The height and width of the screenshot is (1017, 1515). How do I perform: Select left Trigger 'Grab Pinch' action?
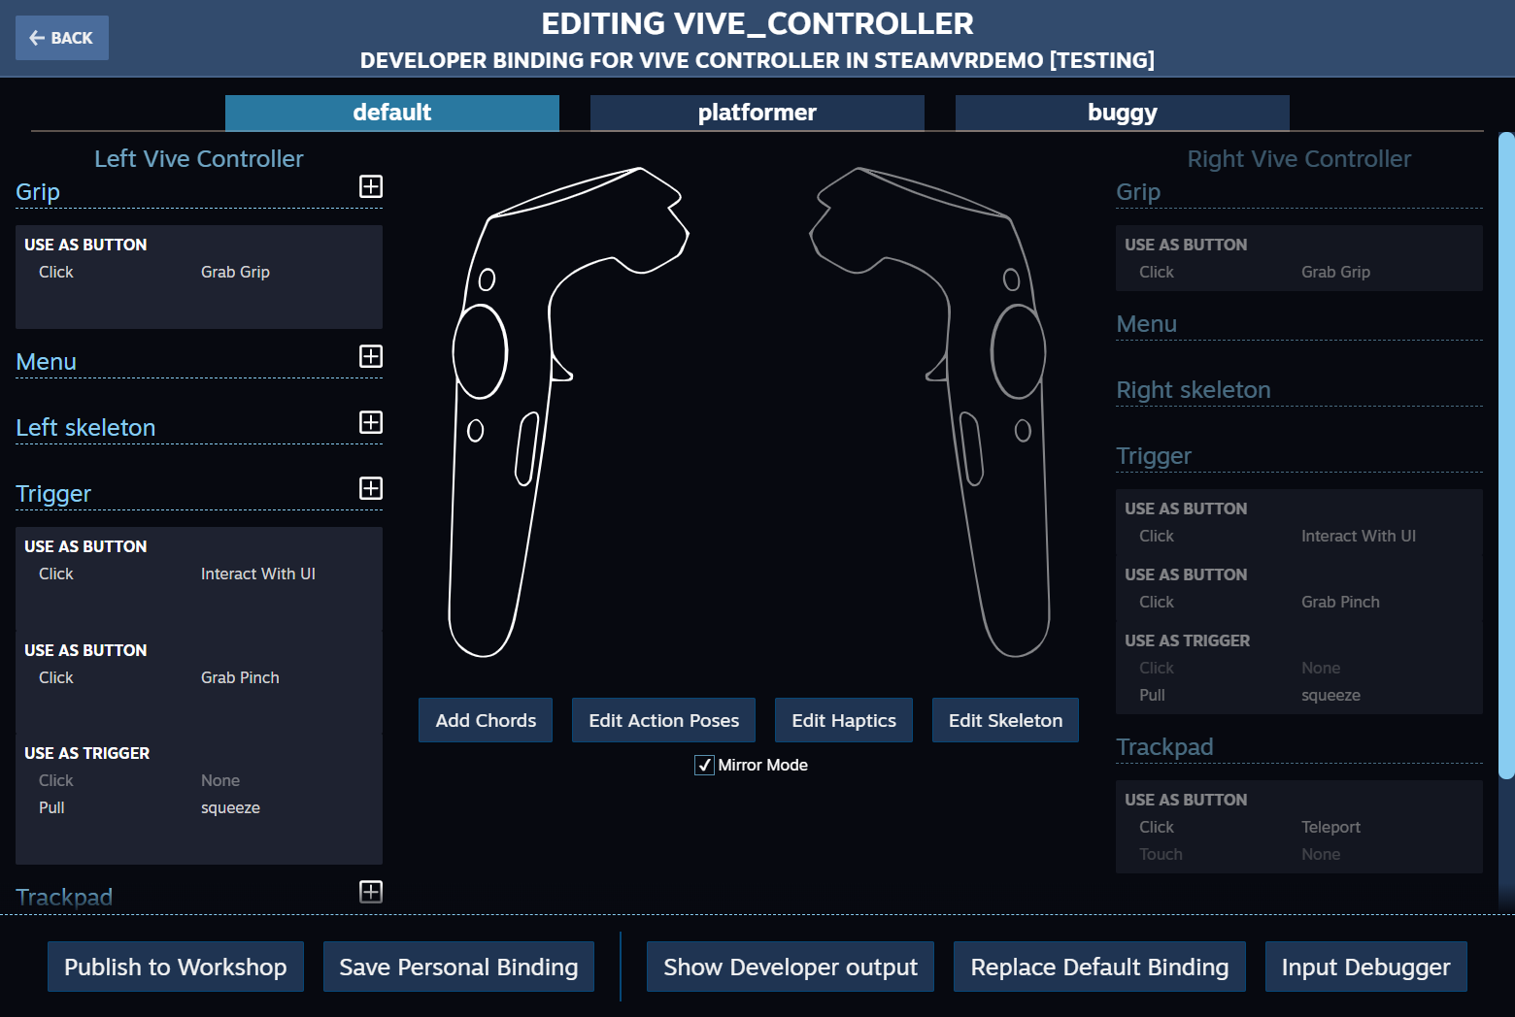point(240,677)
